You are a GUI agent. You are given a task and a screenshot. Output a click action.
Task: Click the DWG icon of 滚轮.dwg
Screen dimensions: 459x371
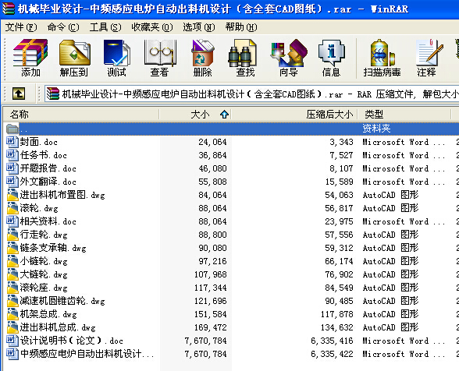coord(12,208)
